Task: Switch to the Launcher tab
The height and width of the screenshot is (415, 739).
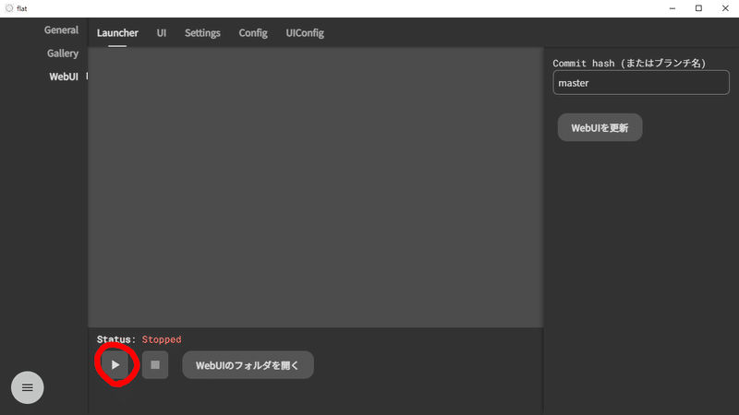Action: coord(117,33)
